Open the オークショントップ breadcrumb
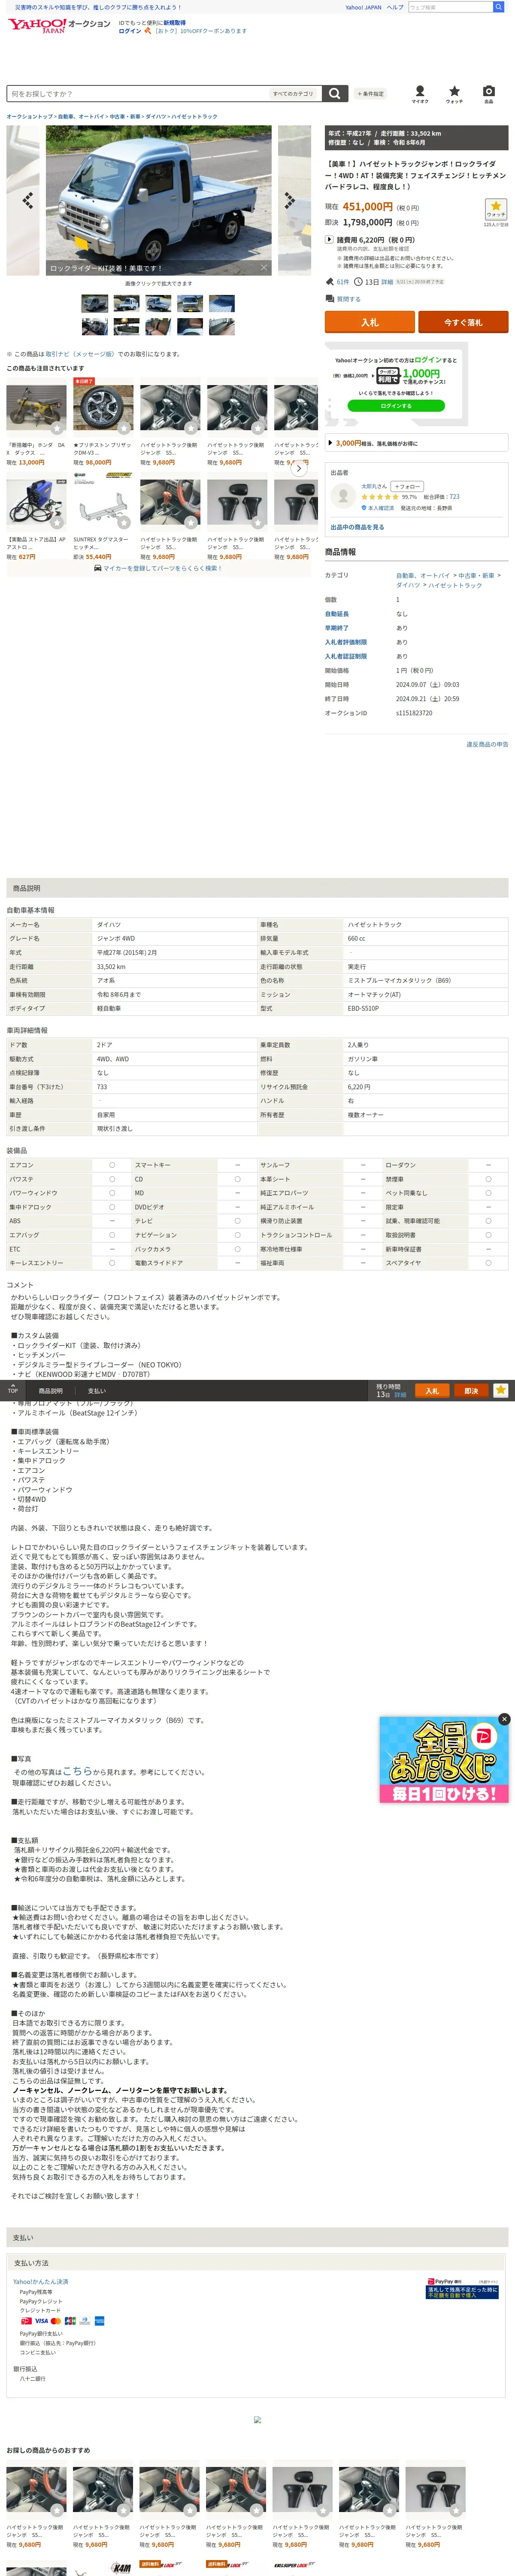The height and width of the screenshot is (2576, 515). tap(30, 116)
